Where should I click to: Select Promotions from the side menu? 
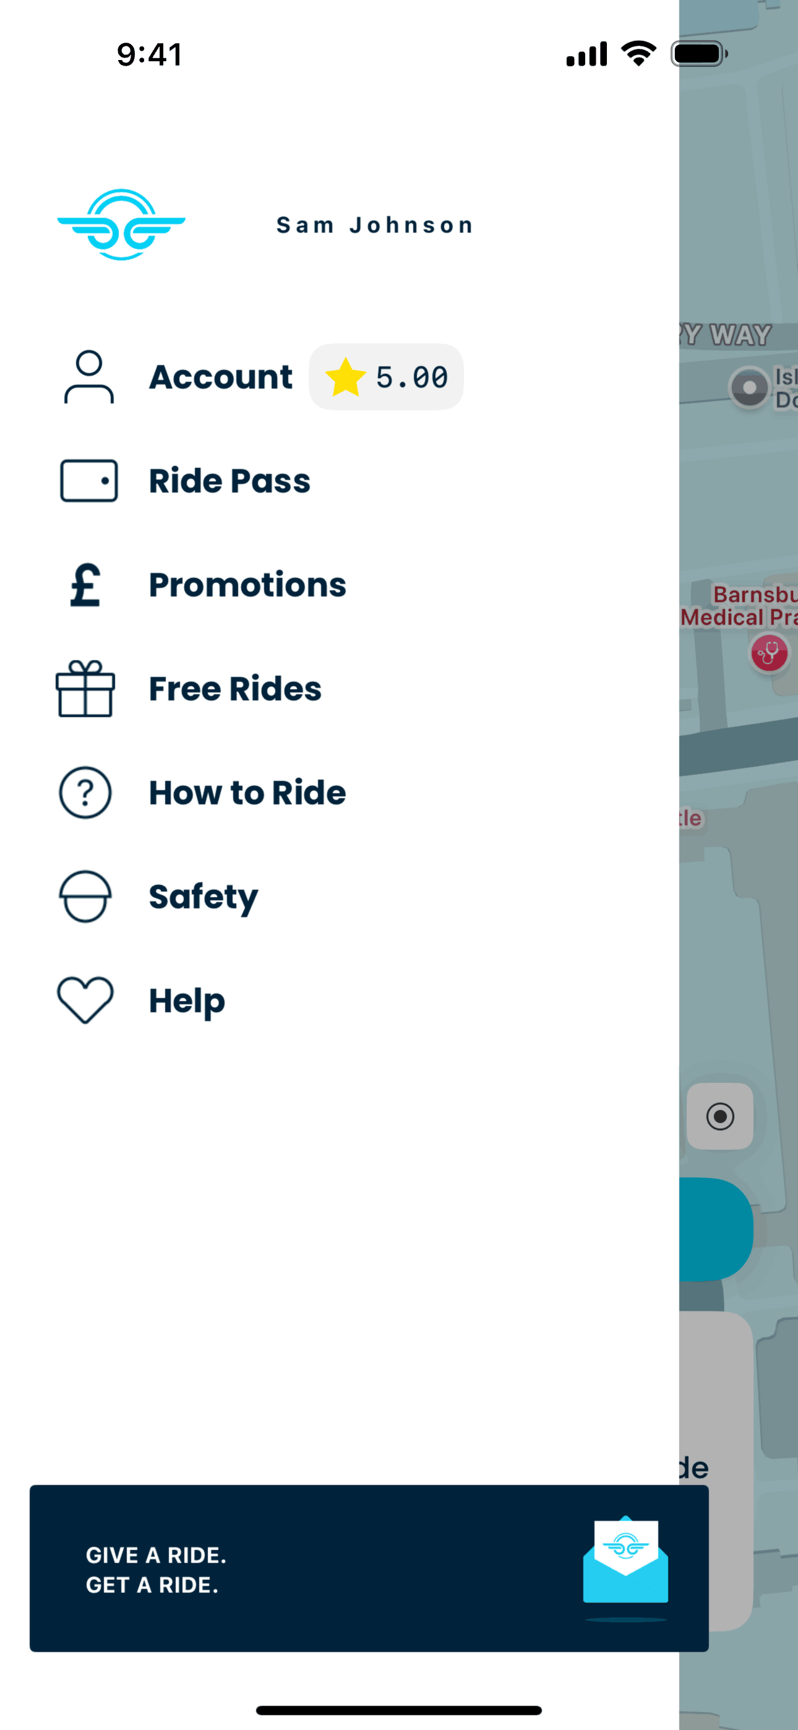tap(247, 585)
